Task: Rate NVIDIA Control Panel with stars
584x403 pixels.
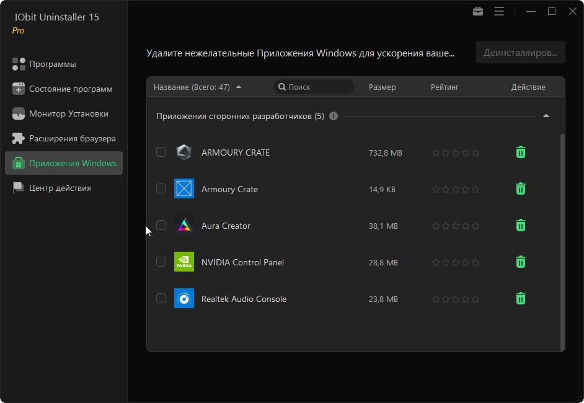Action: (456, 262)
